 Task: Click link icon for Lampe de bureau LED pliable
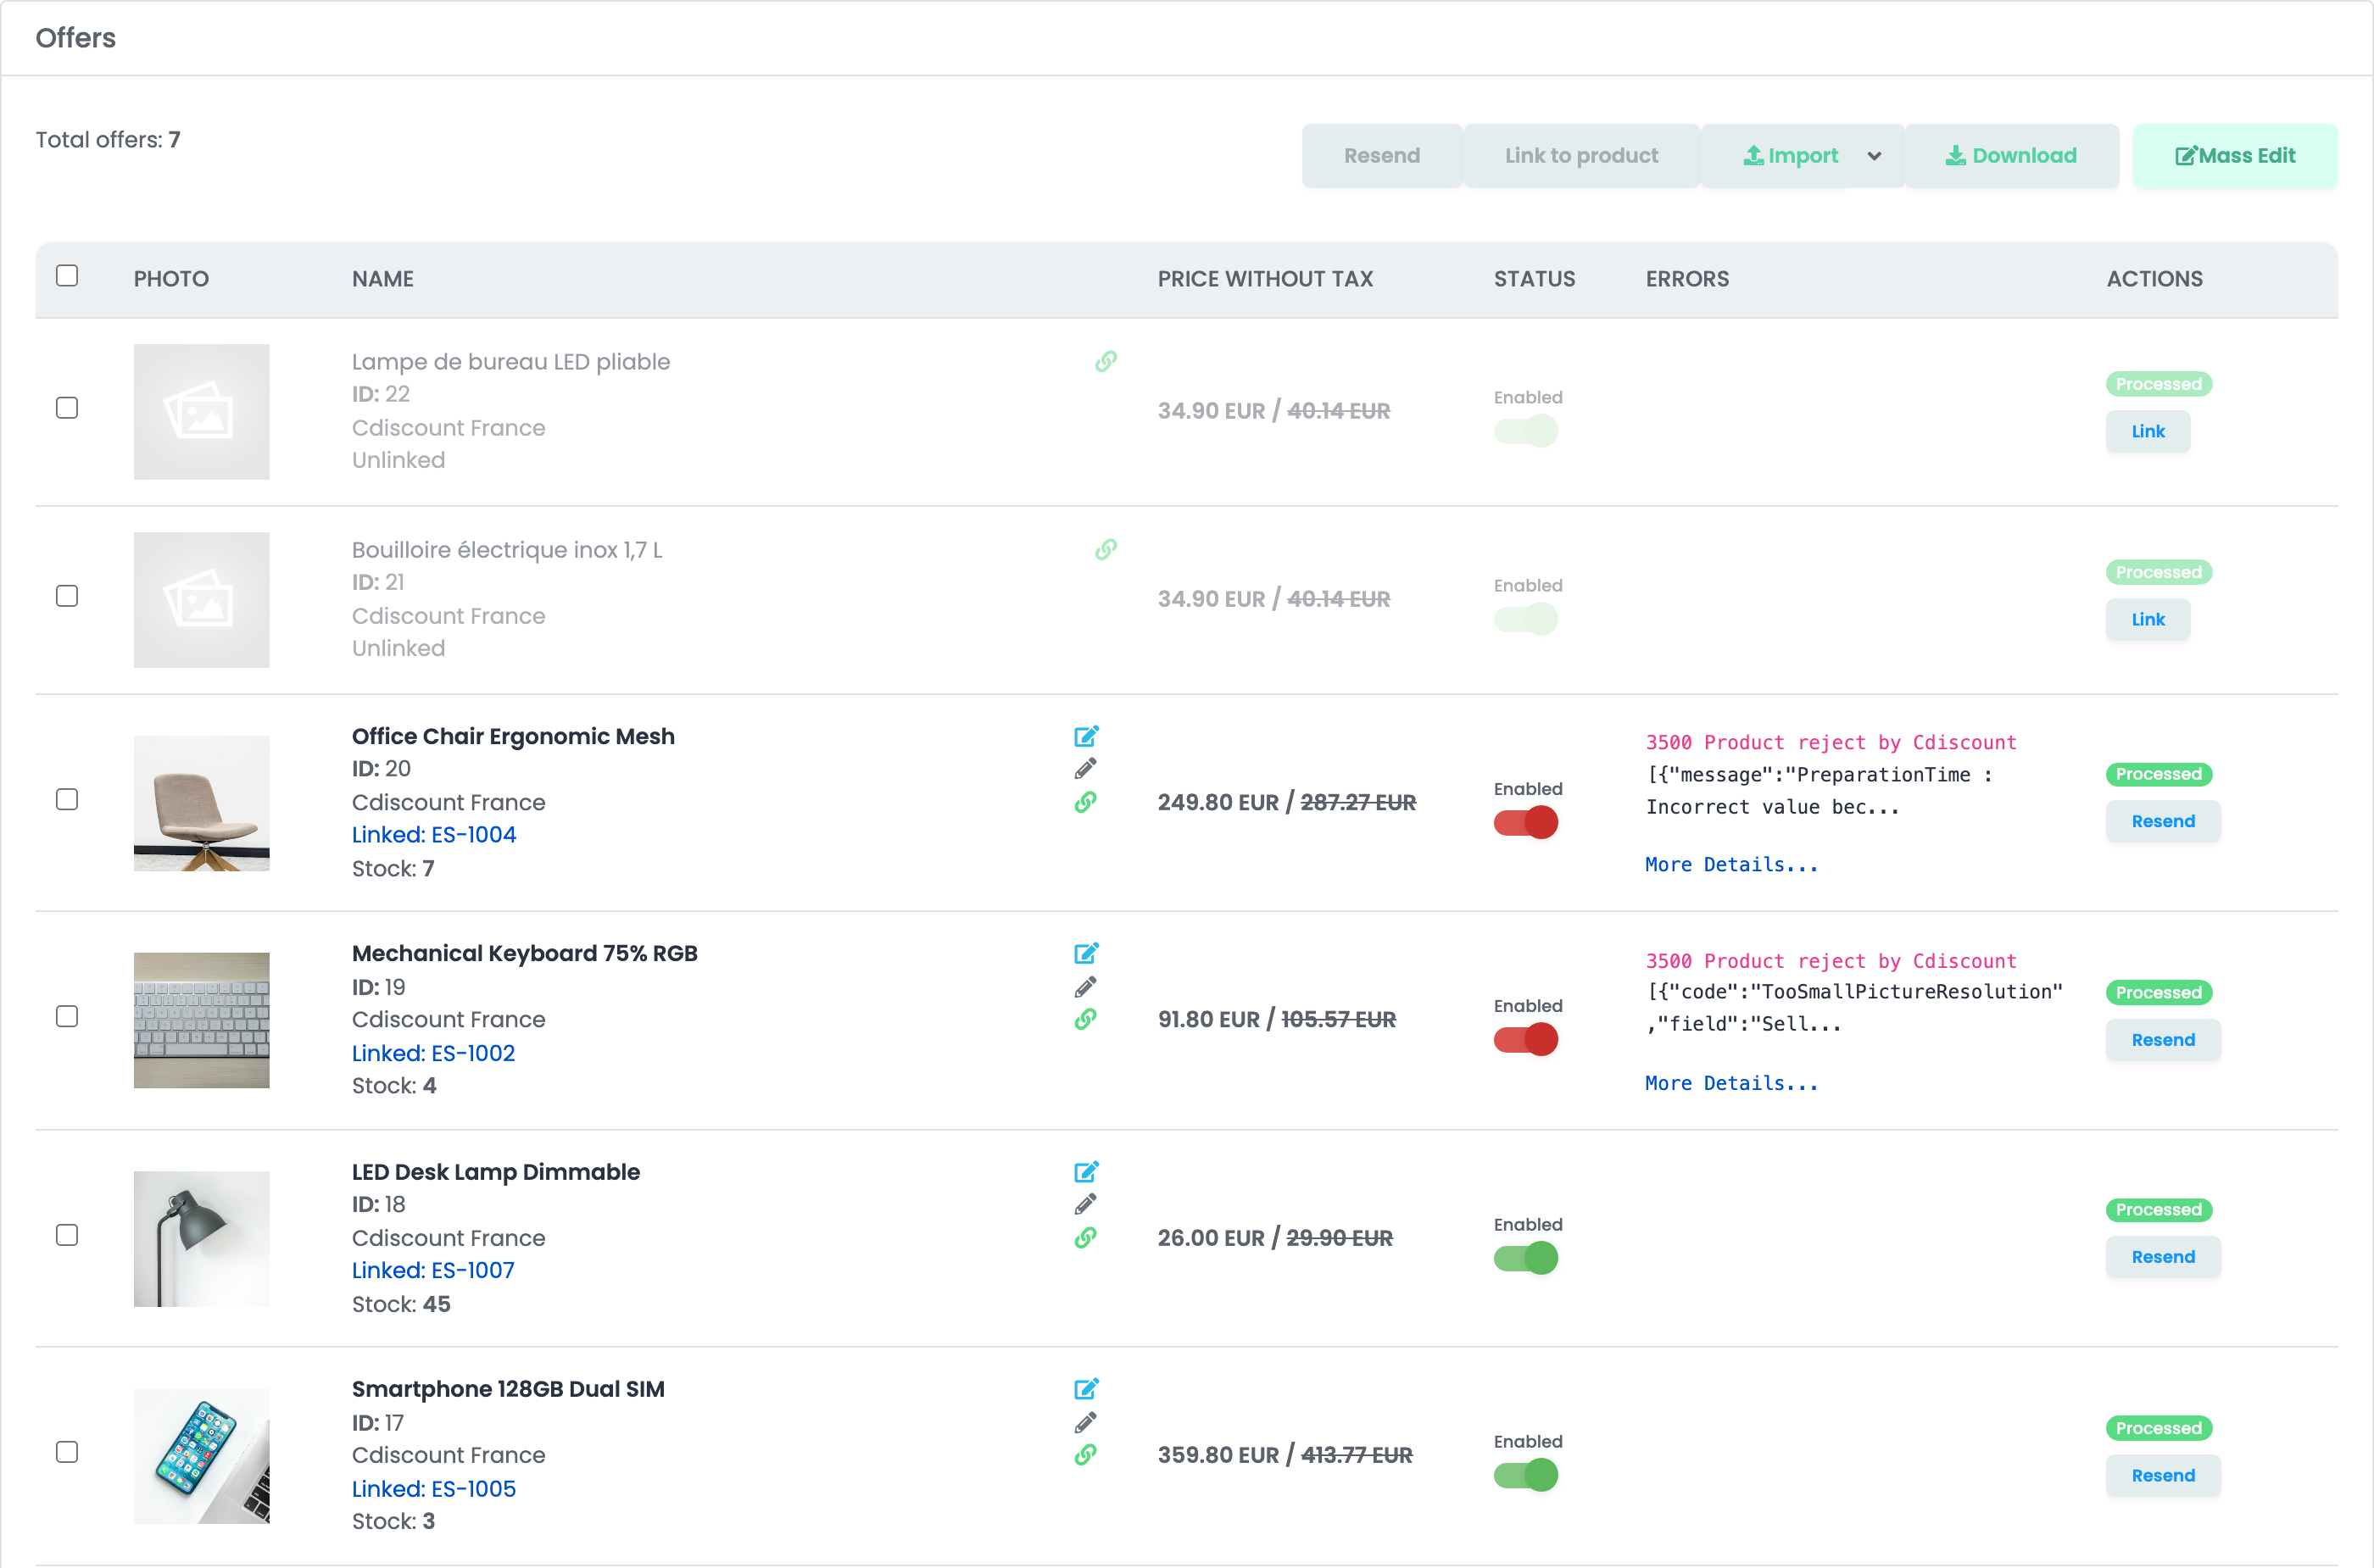pyautogui.click(x=1106, y=361)
